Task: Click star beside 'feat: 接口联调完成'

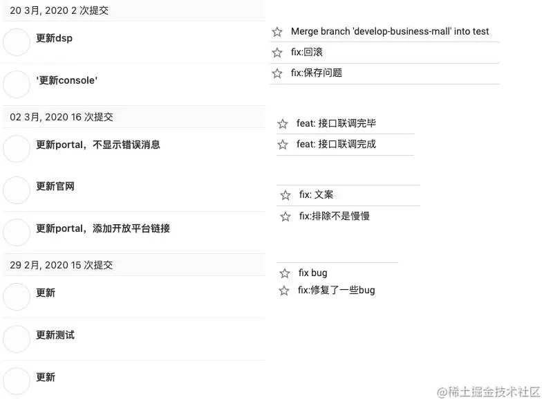Action: [283, 145]
